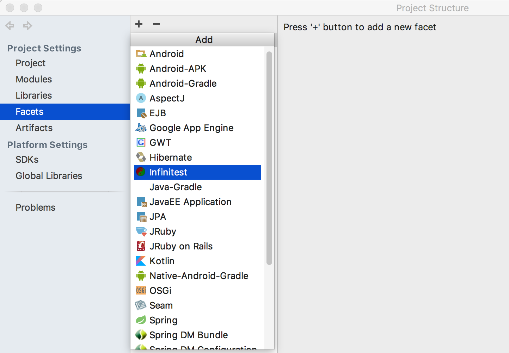
Task: Go back with the left arrow
Action: (x=10, y=25)
